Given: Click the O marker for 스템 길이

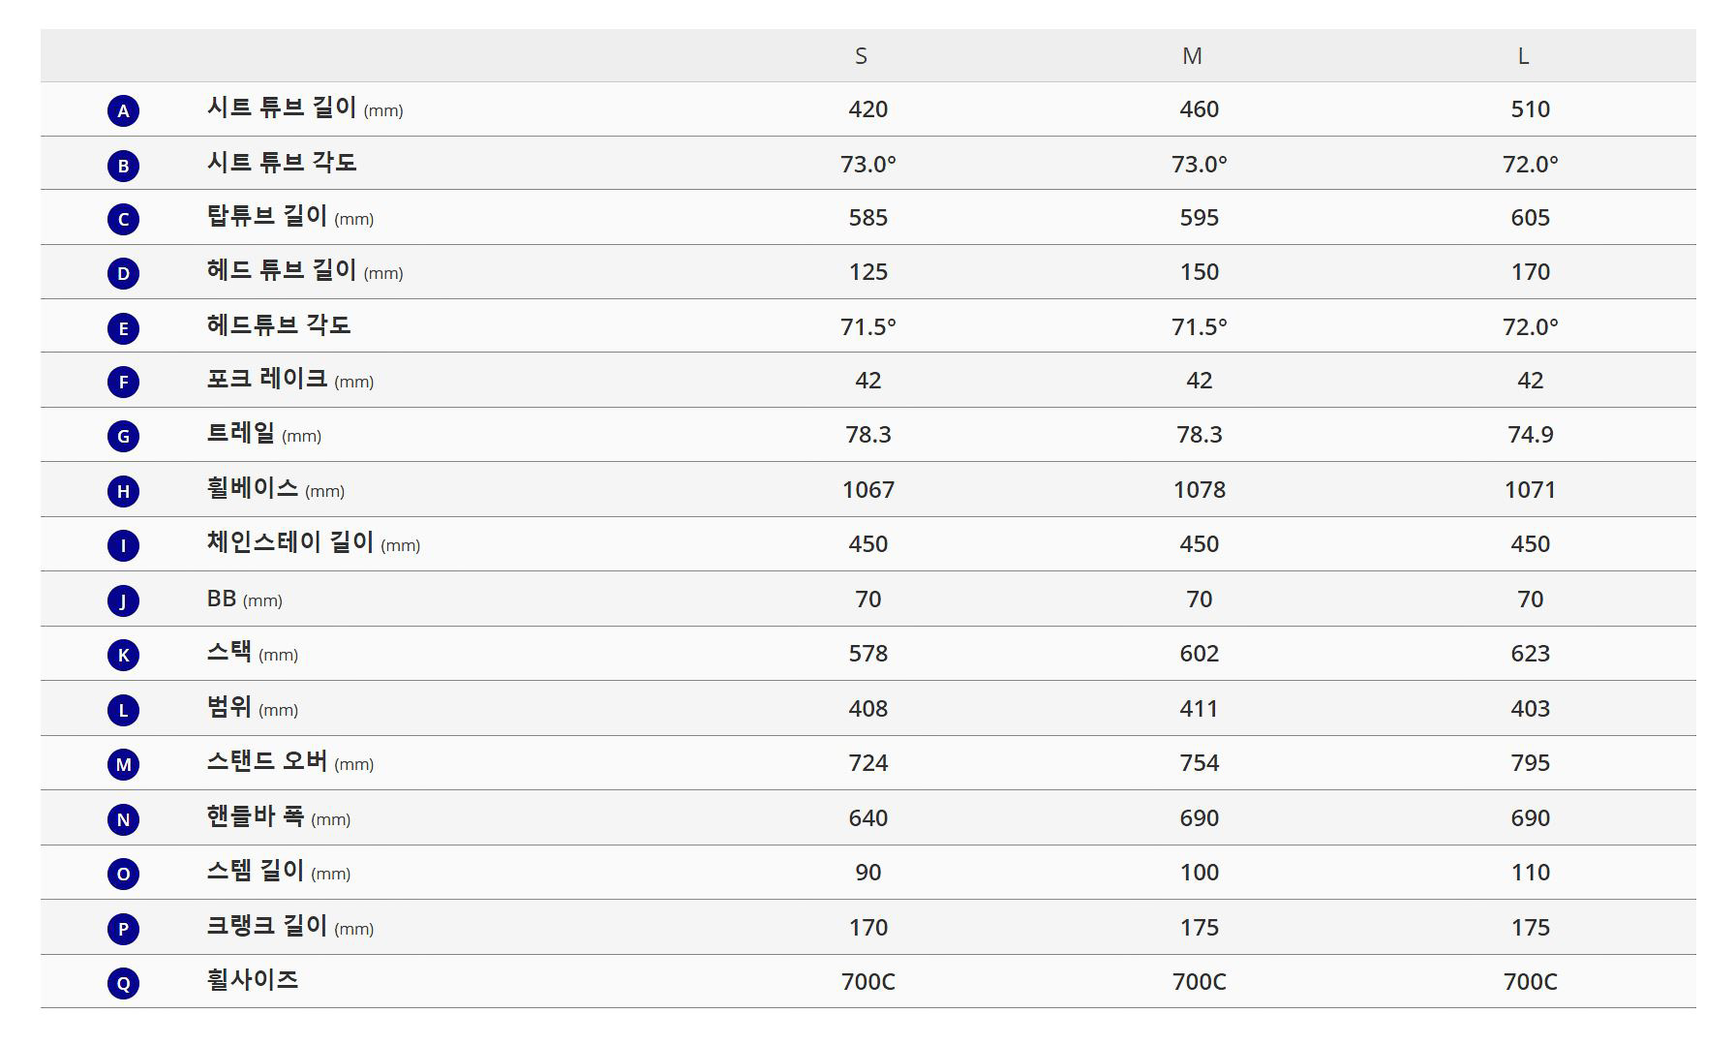Looking at the screenshot, I should pyautogui.click(x=123, y=874).
